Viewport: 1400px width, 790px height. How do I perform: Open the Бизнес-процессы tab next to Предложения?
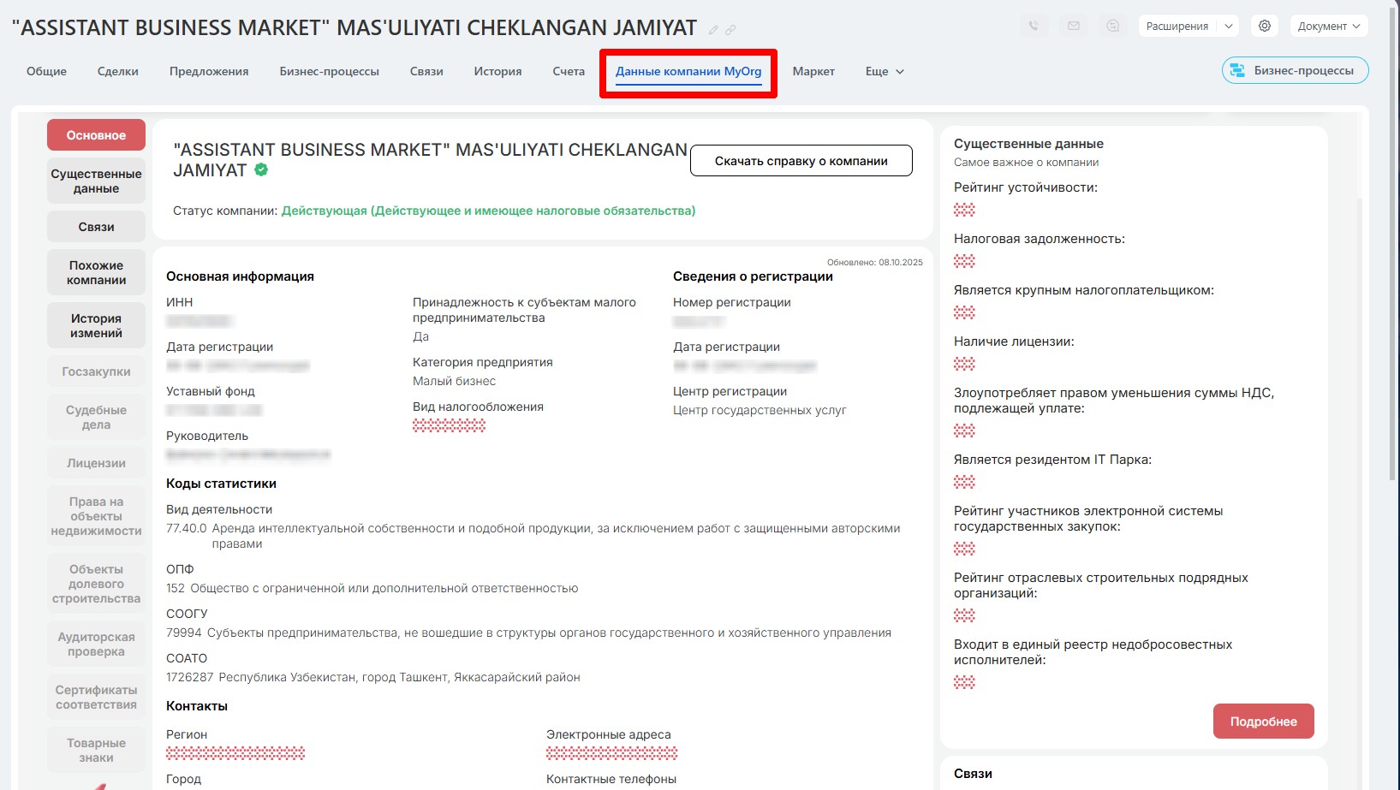[330, 71]
